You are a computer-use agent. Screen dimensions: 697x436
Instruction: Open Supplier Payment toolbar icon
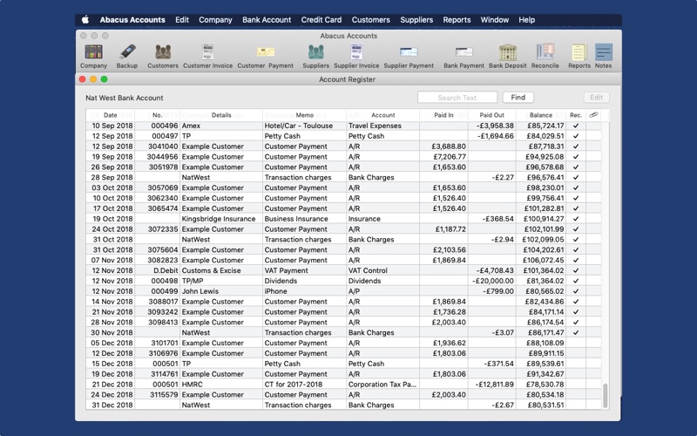point(409,52)
